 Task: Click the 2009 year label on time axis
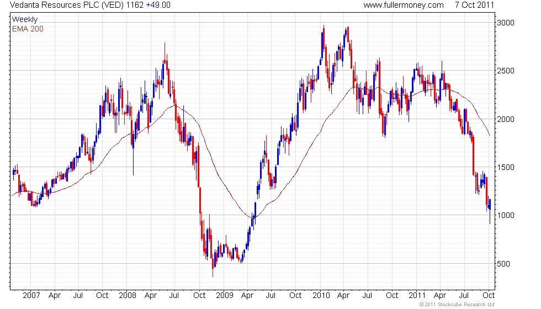[225, 296]
